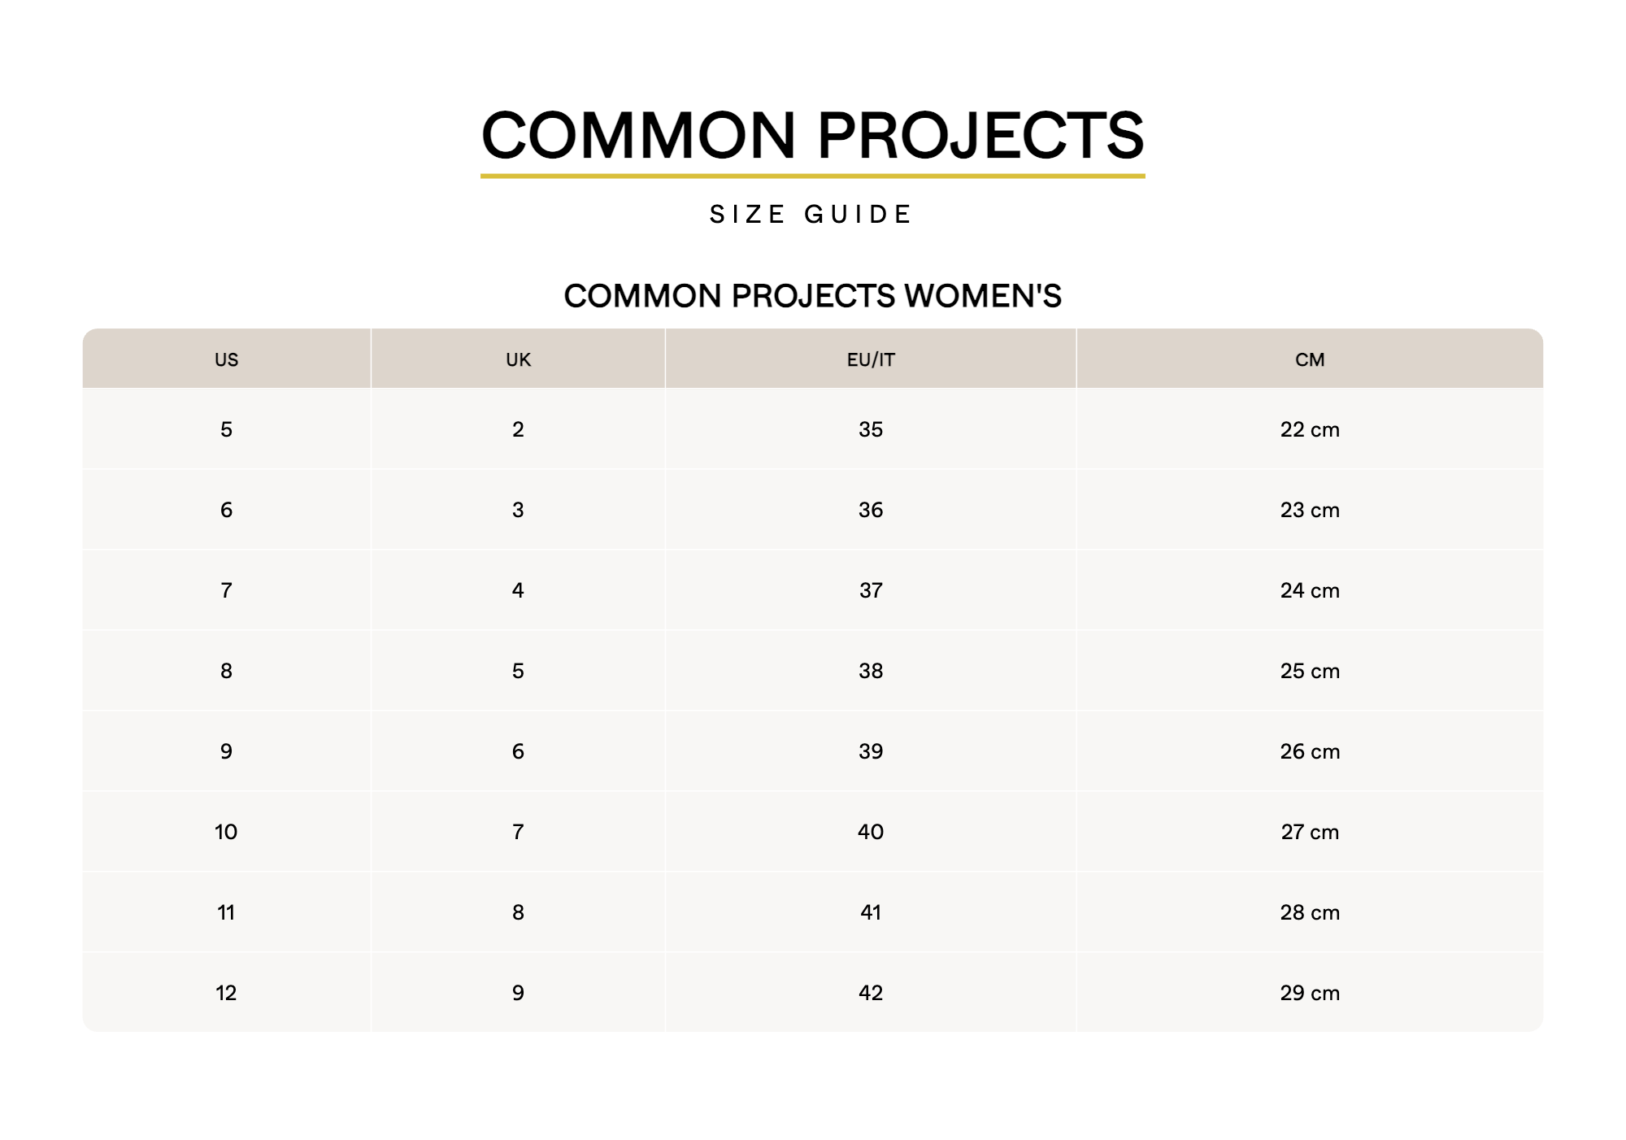Screen dimensions: 1626x1140
Task: Click US size 10 cell
Action: [x=227, y=832]
